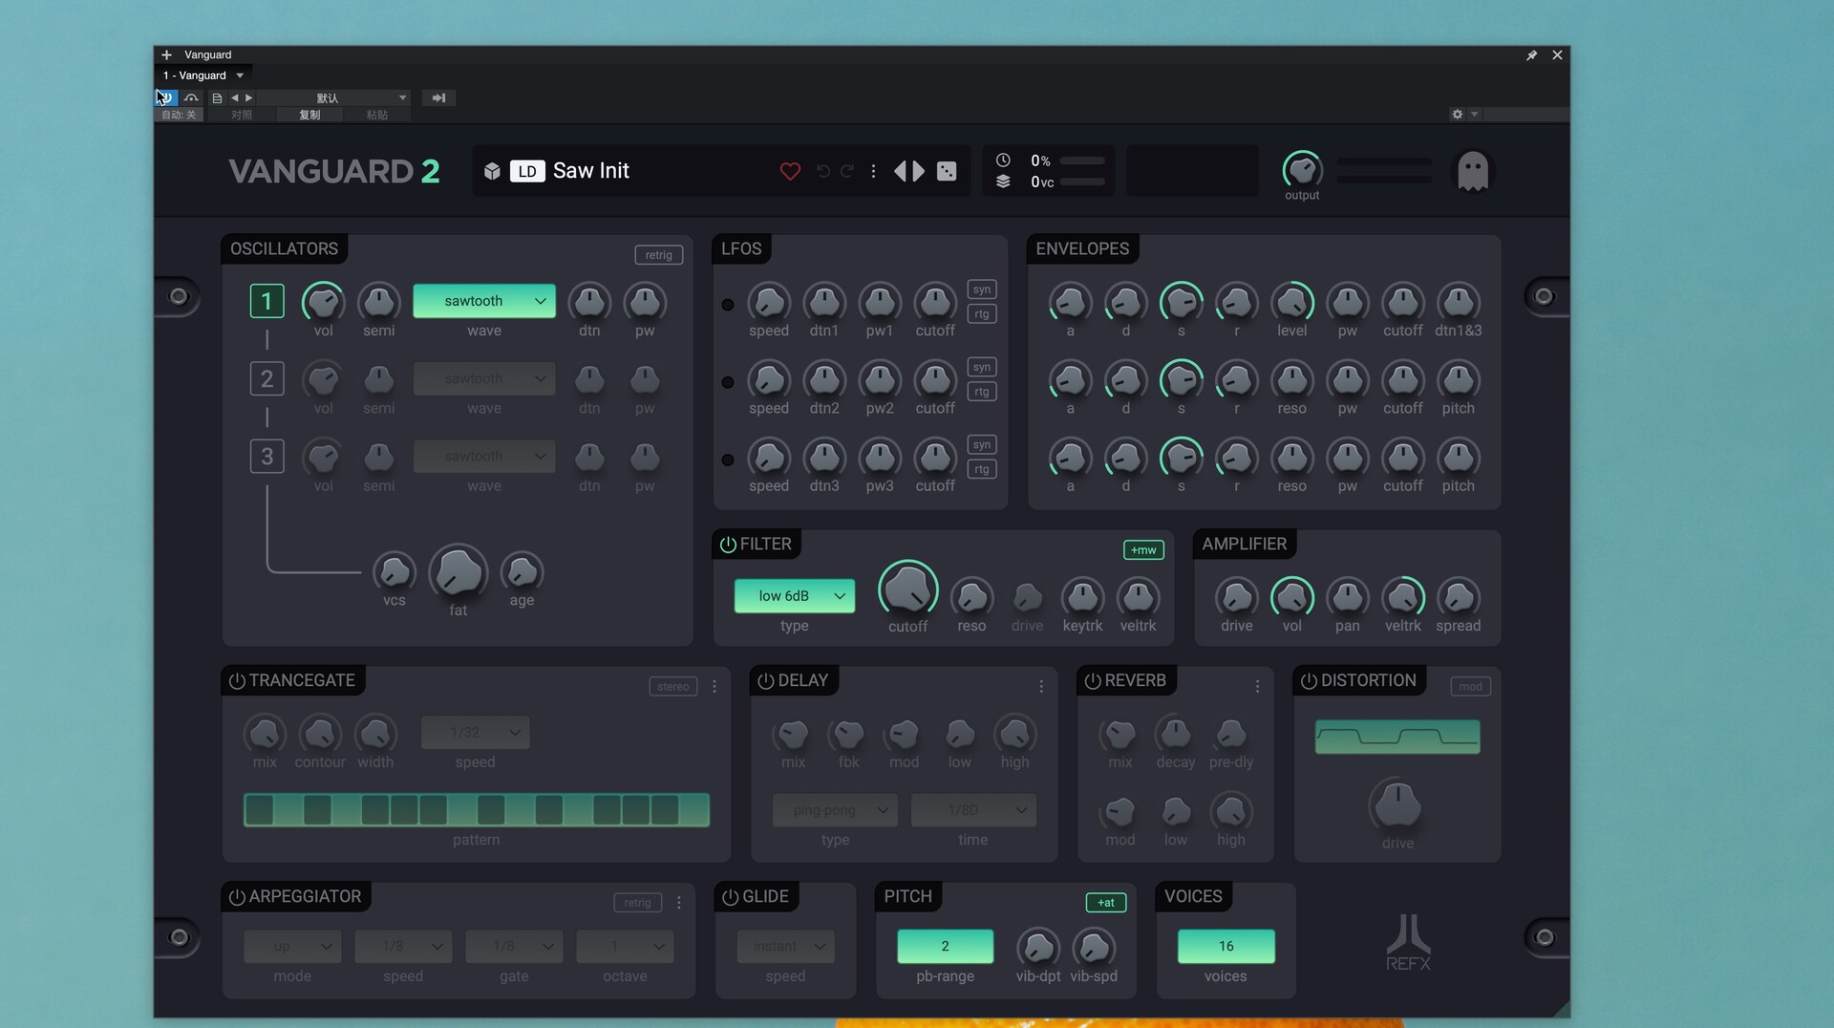Open the Reverb three-dot options menu
This screenshot has width=1834, height=1028.
[1257, 687]
